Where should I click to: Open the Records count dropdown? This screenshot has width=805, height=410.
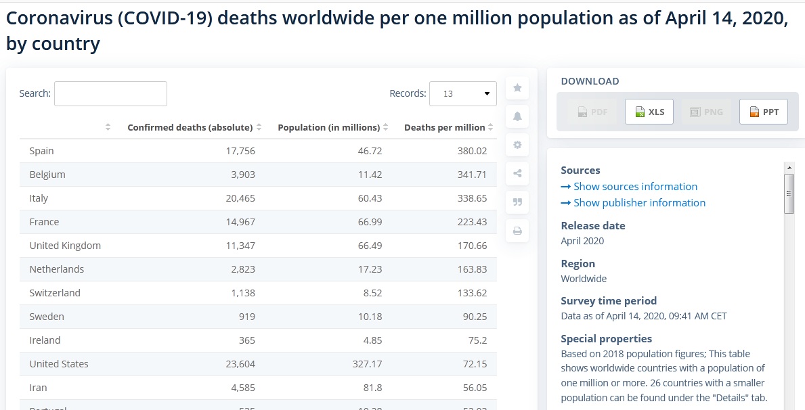tap(462, 94)
